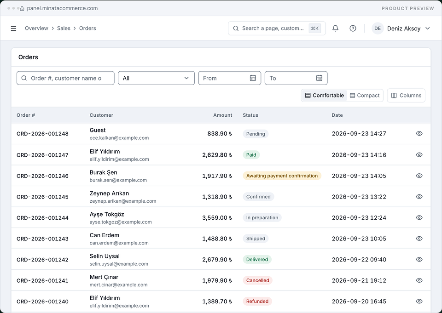Click email ece.kalkan@example.com

[119, 138]
